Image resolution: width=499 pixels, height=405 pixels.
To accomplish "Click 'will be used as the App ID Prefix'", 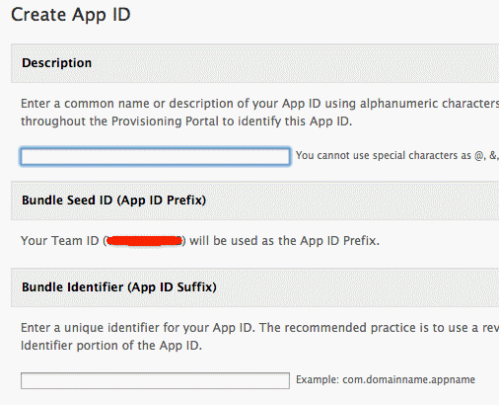I will pyautogui.click(x=284, y=241).
